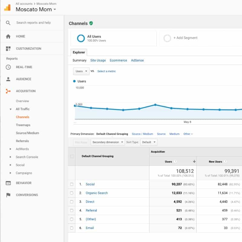Check the box for the Social row
Screen dimensions: 242x242
point(72,184)
